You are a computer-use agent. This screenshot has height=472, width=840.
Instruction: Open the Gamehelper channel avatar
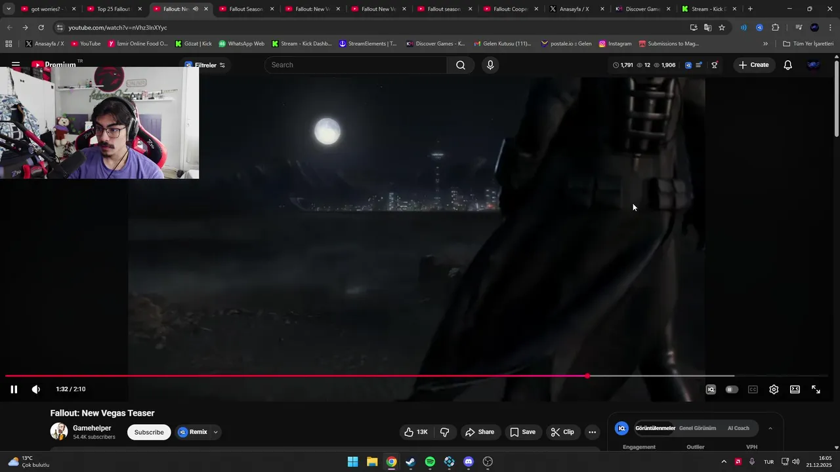click(x=59, y=431)
